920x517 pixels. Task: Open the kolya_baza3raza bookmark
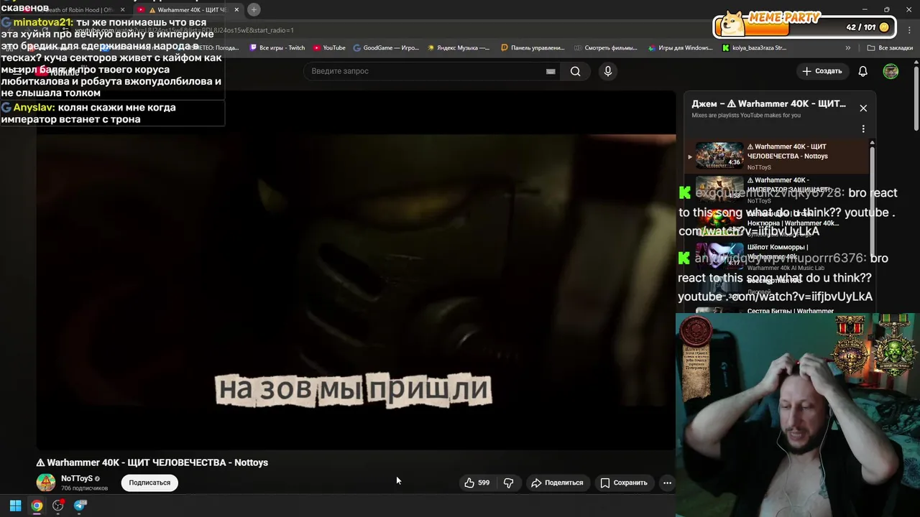coord(754,48)
